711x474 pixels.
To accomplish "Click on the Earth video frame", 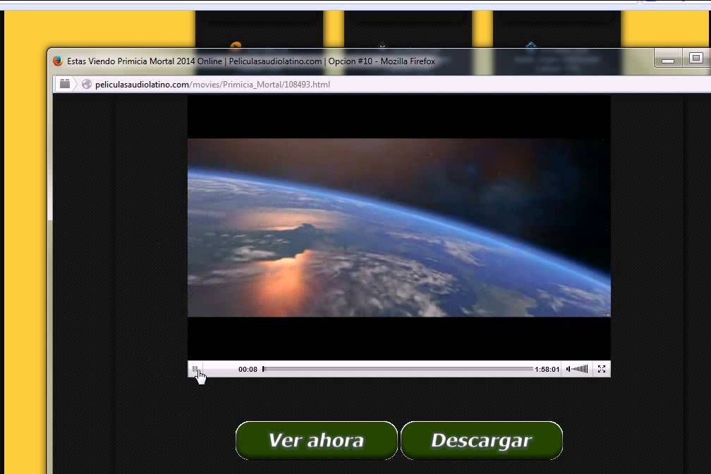I will [399, 228].
